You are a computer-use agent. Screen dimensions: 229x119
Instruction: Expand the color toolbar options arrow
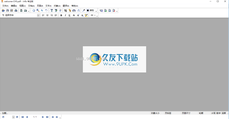(x=96, y=11)
